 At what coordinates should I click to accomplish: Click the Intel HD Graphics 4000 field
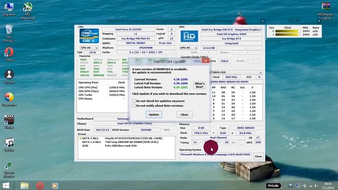tap(231, 34)
